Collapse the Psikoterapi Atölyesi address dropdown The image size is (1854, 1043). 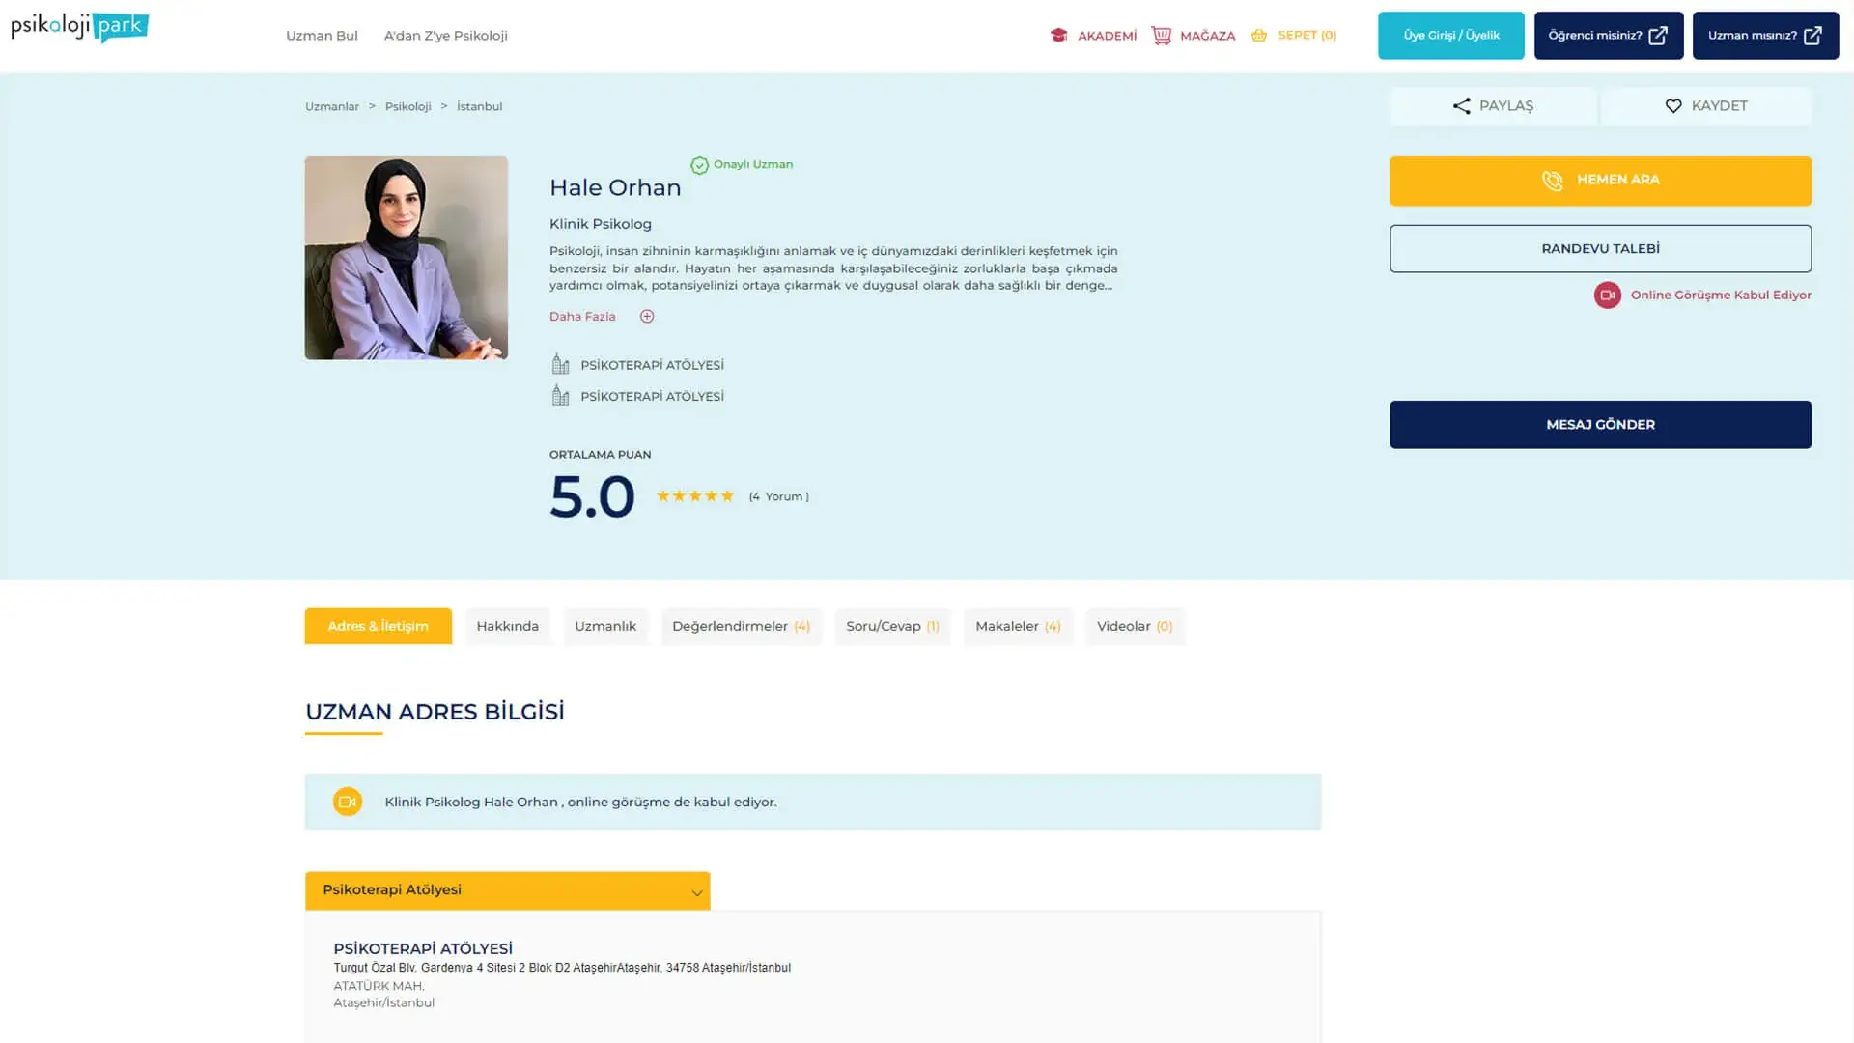point(696,891)
